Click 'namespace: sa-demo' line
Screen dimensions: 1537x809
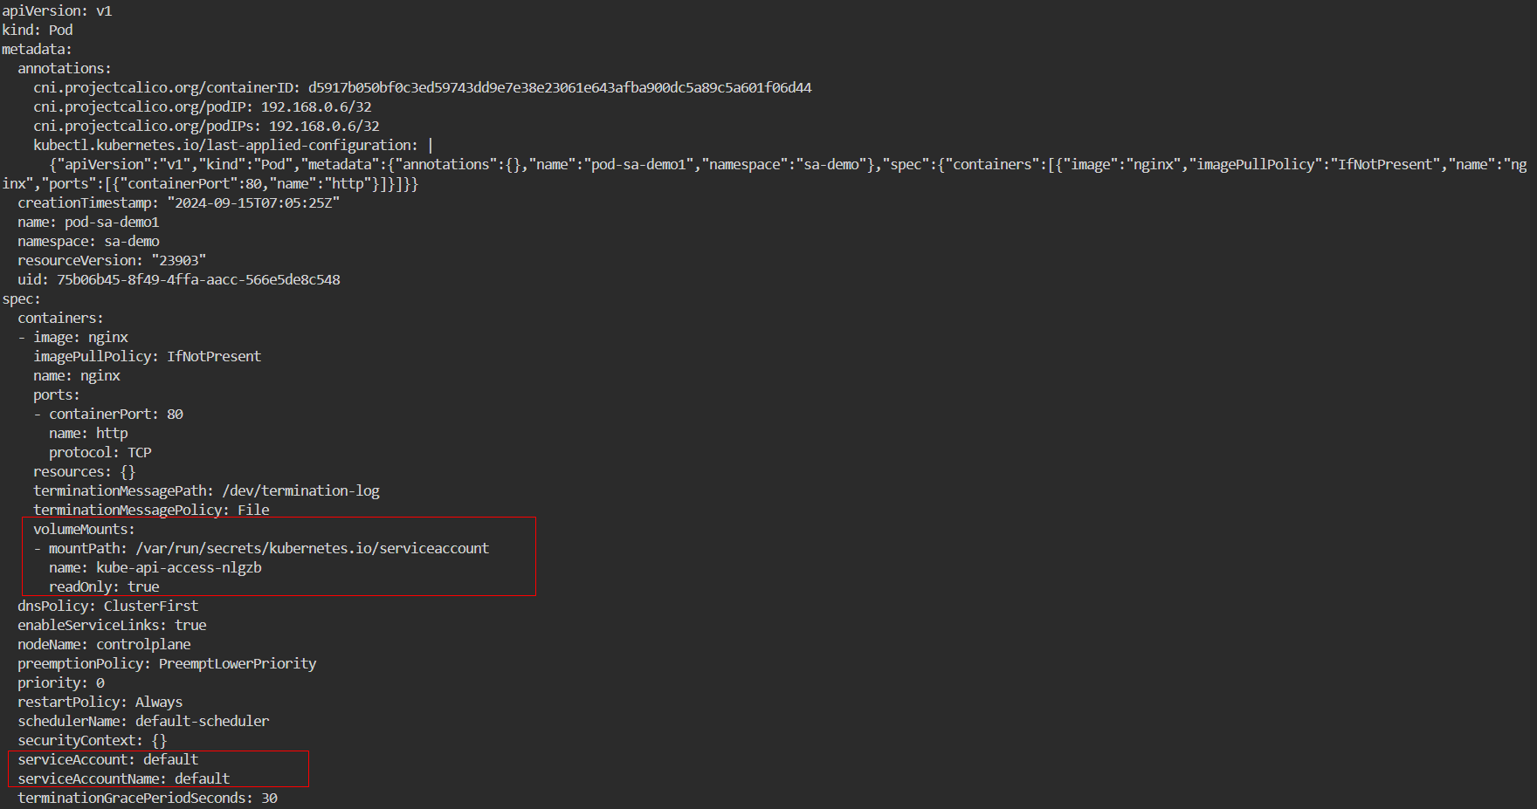(x=88, y=242)
